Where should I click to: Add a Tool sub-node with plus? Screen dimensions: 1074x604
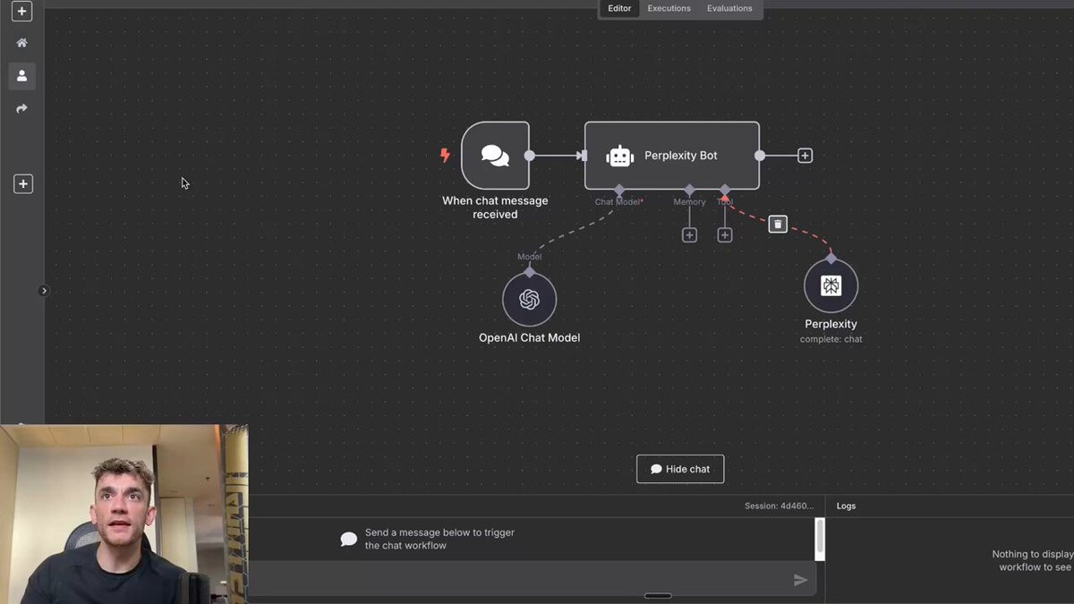[x=725, y=235]
